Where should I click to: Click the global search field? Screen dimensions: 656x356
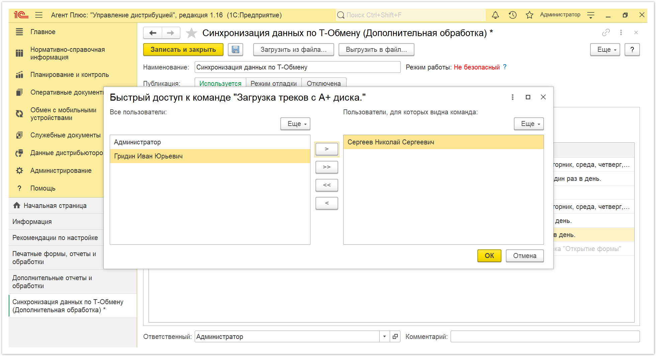pyautogui.click(x=411, y=15)
